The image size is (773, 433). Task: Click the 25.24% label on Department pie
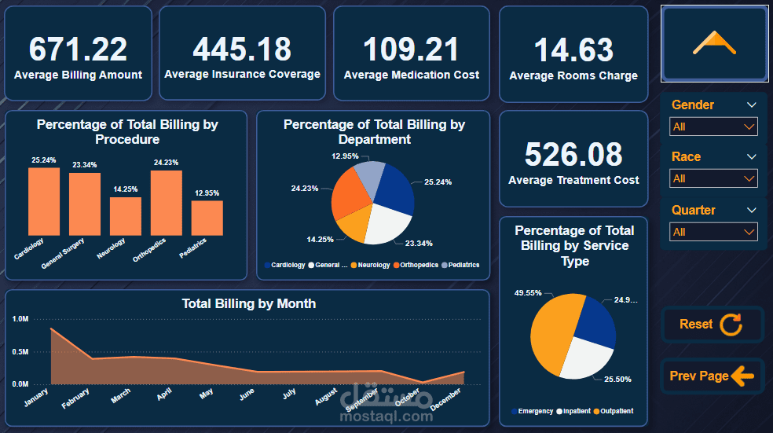tap(438, 182)
